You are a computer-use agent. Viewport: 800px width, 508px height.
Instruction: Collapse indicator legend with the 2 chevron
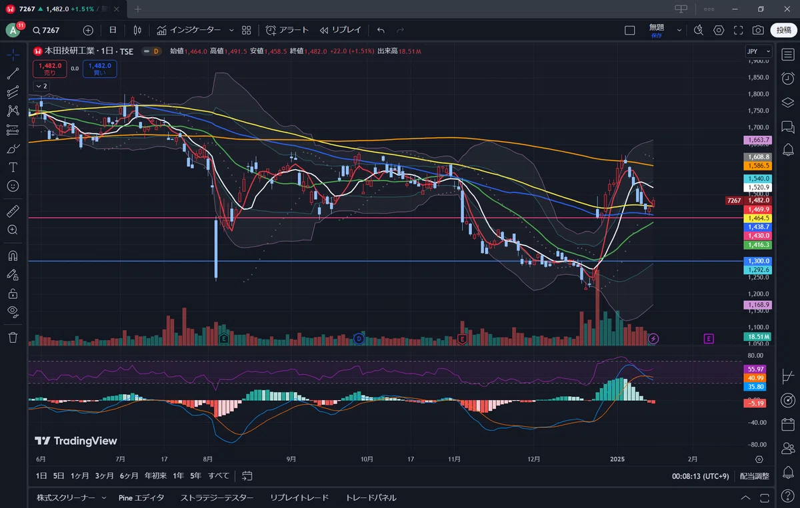[41, 86]
